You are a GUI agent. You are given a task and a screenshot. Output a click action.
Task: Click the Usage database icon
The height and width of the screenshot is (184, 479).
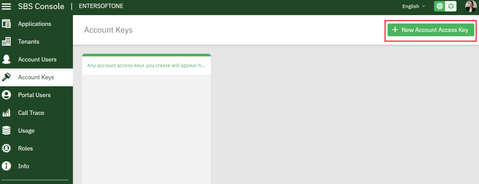[x=6, y=131]
